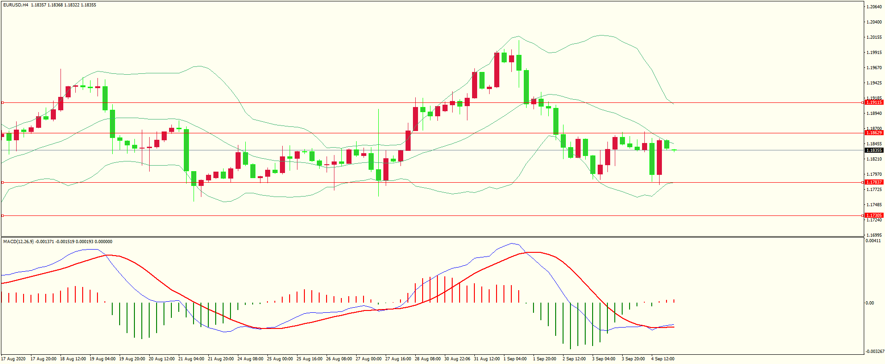This screenshot has height=364, width=885.
Task: Click the 27 Aug 16:00 time label
Action: click(x=398, y=359)
